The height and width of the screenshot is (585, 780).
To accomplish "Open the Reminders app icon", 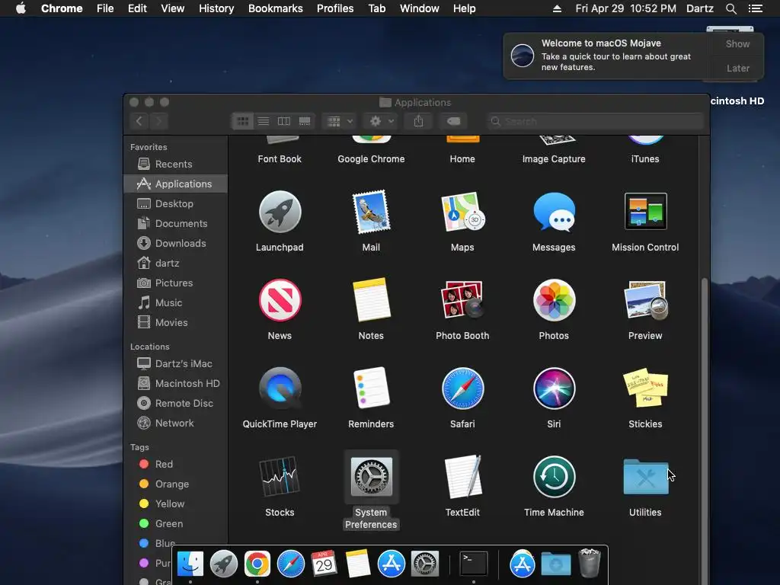I will tap(371, 388).
